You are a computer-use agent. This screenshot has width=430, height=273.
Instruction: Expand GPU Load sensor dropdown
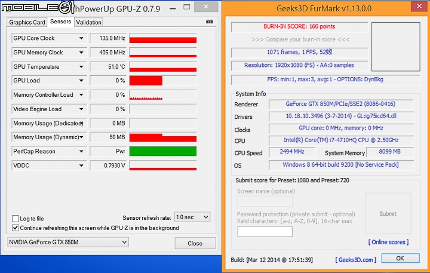[x=81, y=81]
